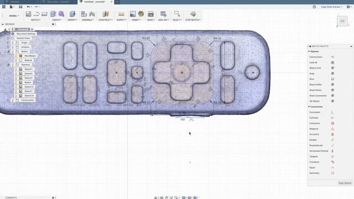Toggle the 3D Sketch checkbox
This screenshot has height=199, width=354.
[x=332, y=101]
